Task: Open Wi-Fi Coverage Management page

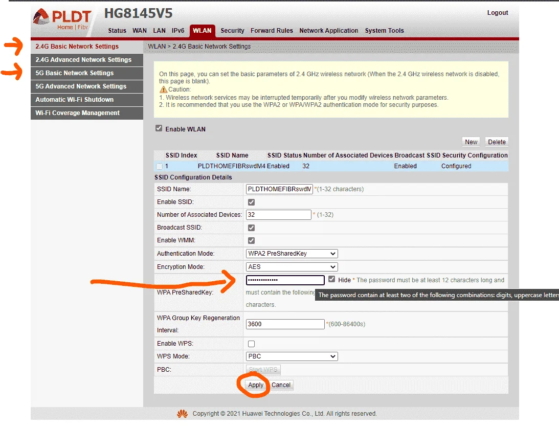Action: (x=87, y=113)
